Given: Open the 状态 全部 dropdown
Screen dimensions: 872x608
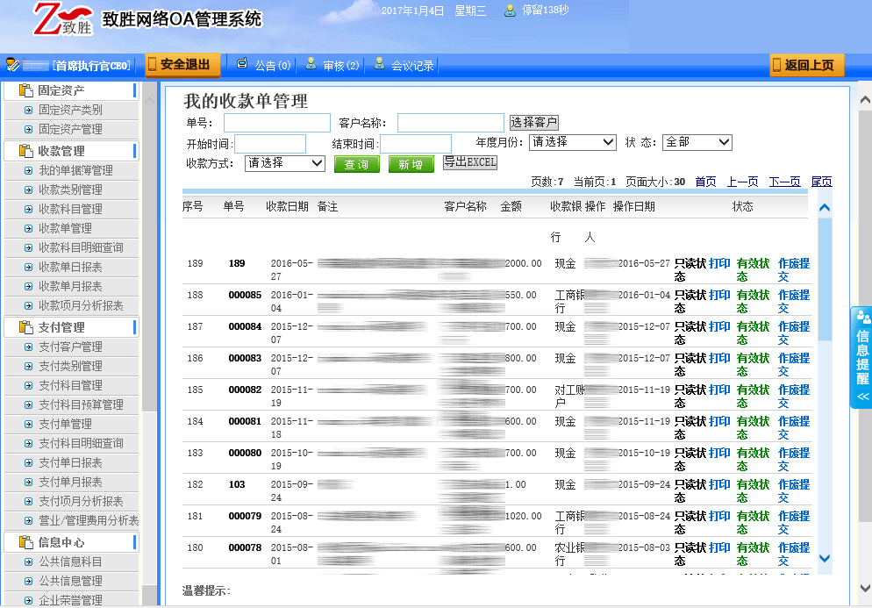Looking at the screenshot, I should (x=697, y=142).
